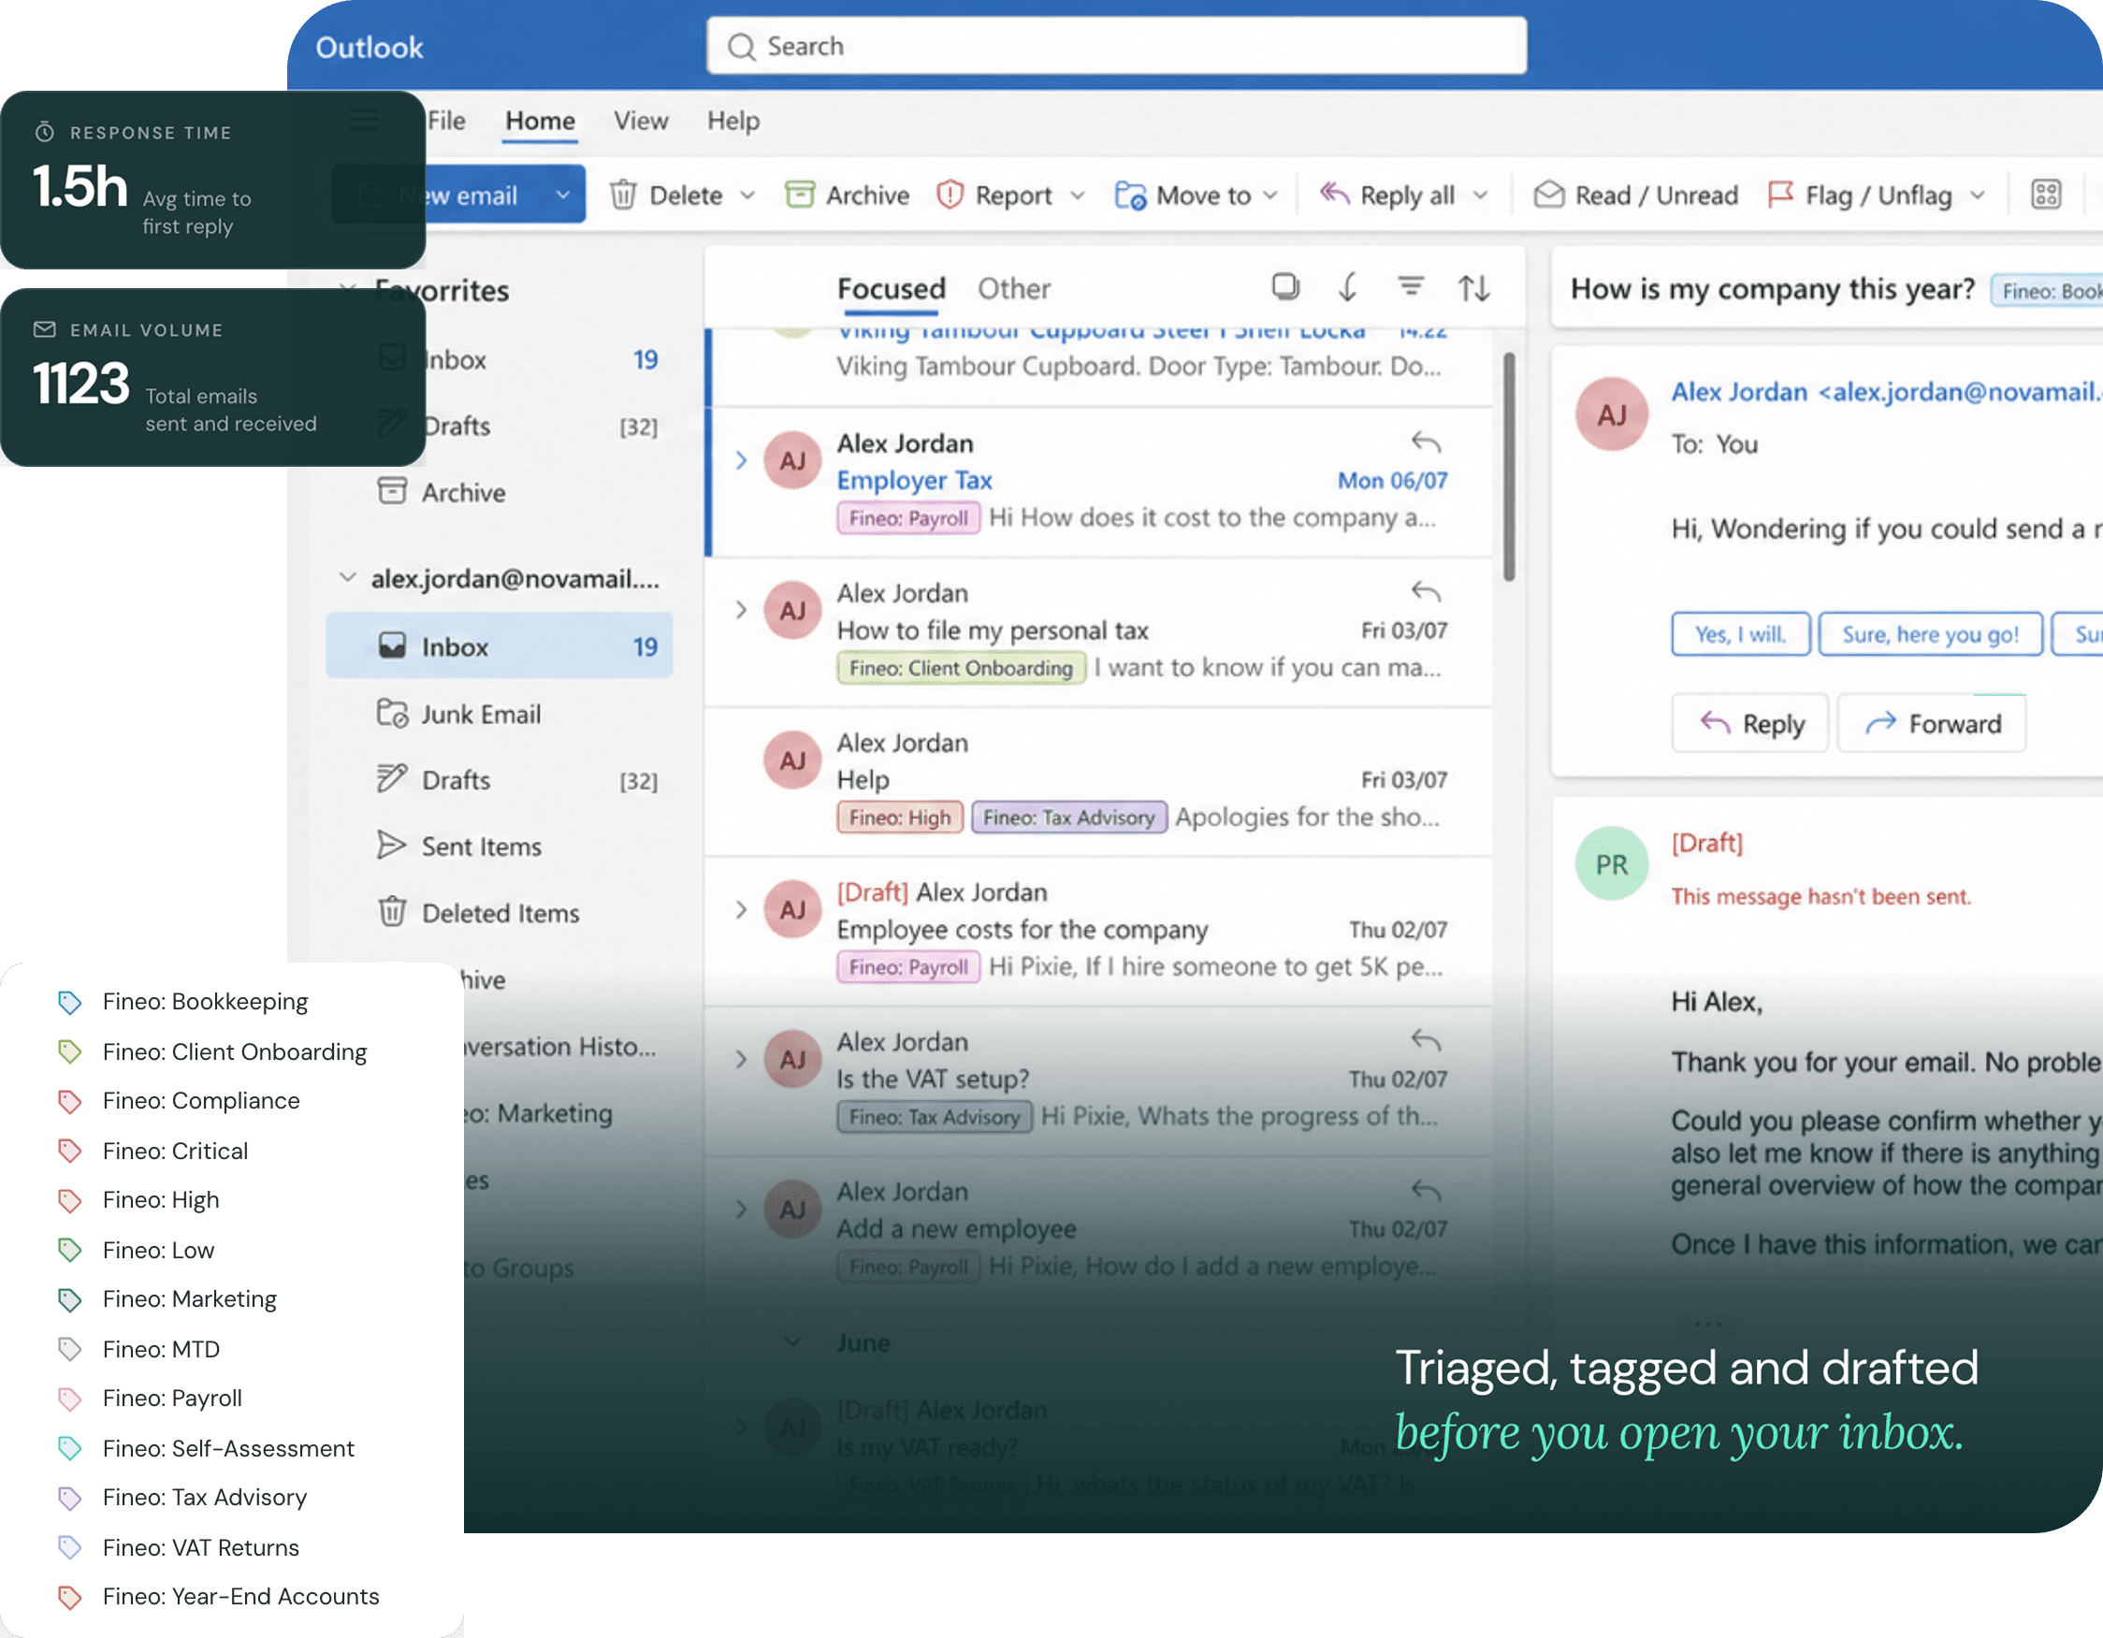This screenshot has height=1638, width=2103.
Task: Click the Reply button in reading pane
Action: pos(1750,723)
